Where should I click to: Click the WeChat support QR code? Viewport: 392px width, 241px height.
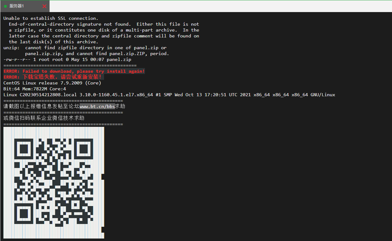pyautogui.click(x=54, y=183)
